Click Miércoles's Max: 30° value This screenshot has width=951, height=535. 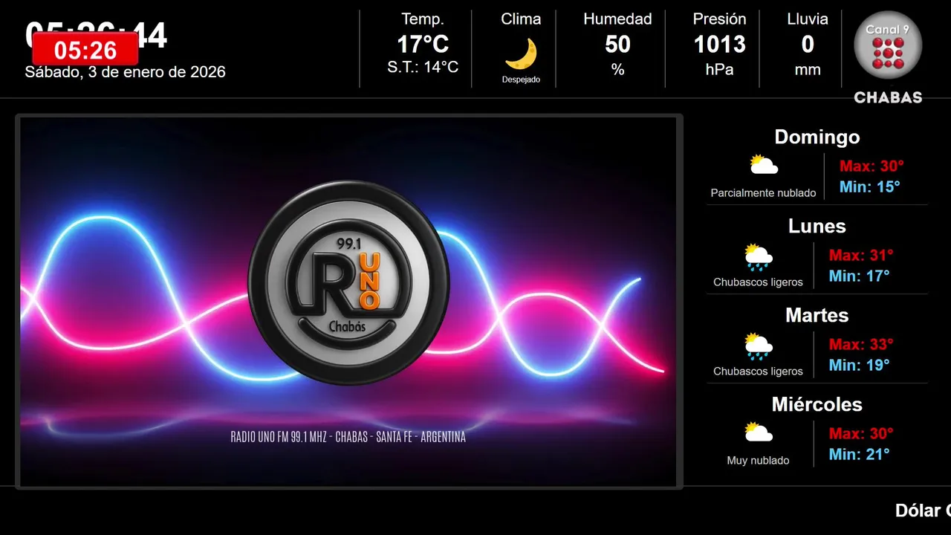tap(861, 434)
